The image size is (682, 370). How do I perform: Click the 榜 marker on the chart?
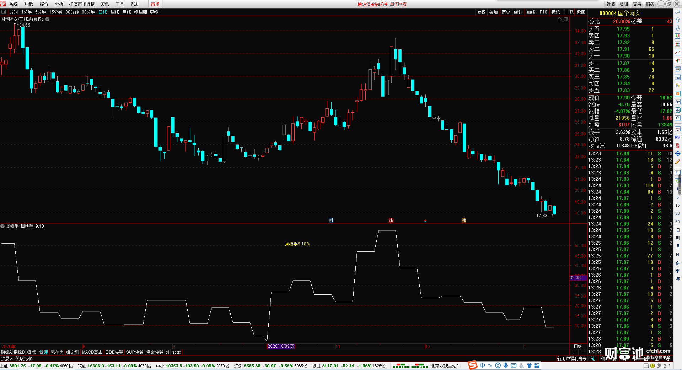[464, 221]
